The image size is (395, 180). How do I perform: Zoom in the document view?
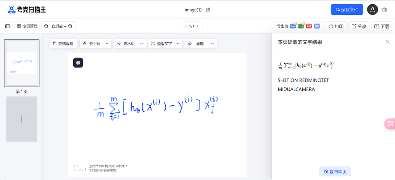[x=70, y=26]
